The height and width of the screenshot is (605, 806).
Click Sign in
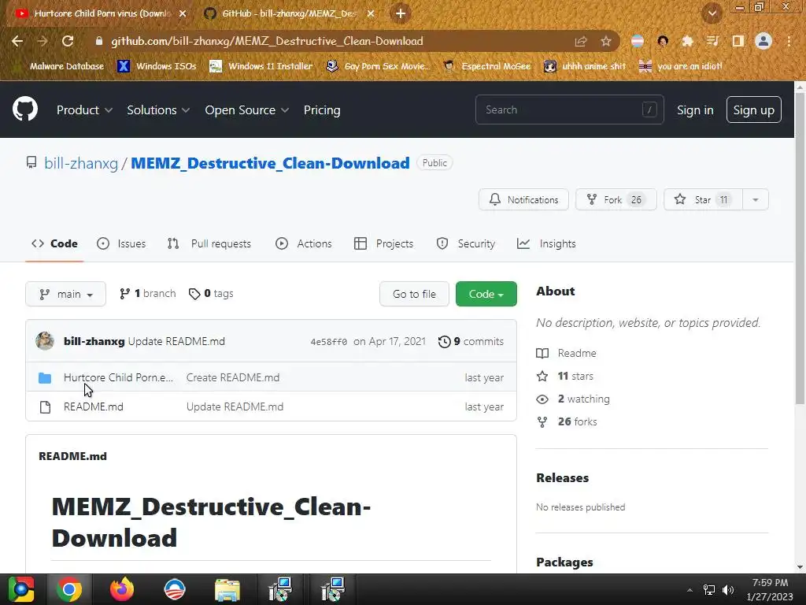695,110
